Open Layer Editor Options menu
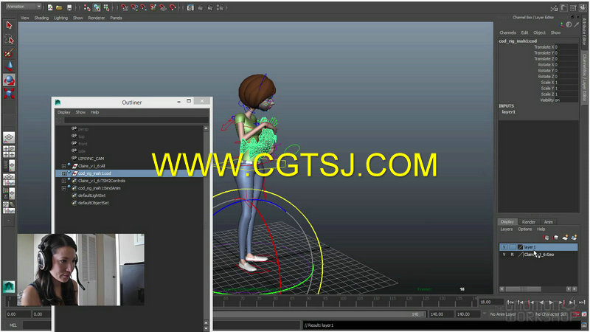This screenshot has height=332, width=590. pyautogui.click(x=524, y=229)
